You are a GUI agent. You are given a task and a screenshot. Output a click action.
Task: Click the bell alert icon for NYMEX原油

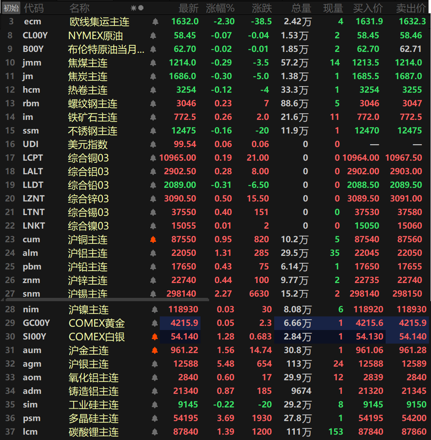(x=153, y=36)
